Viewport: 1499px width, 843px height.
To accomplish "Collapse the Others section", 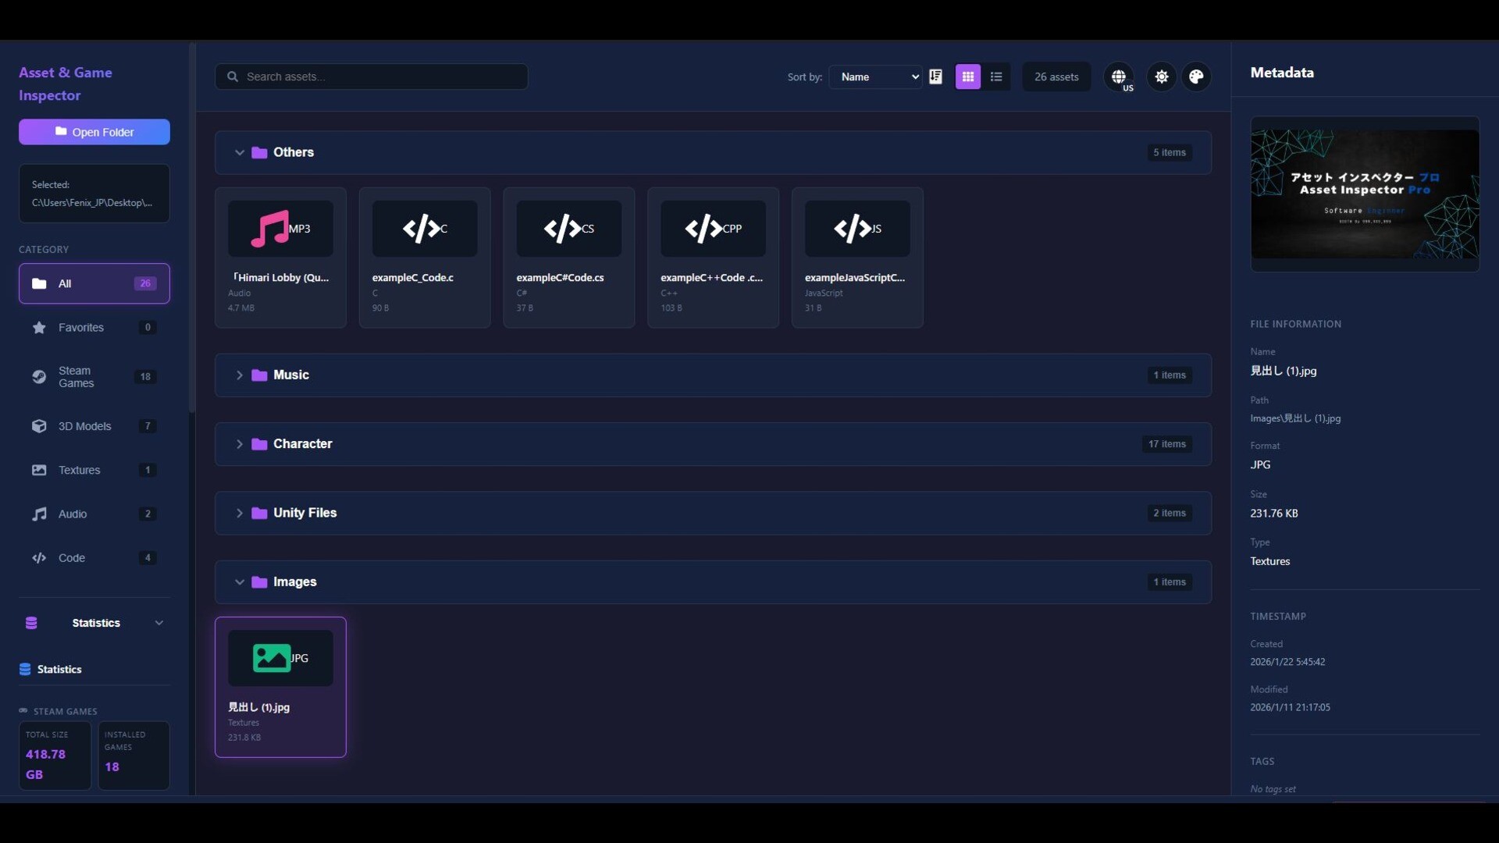I will tap(240, 152).
